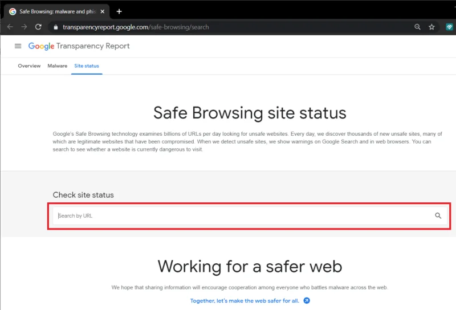Click the zoom magnifier icon in address bar

pos(417,27)
